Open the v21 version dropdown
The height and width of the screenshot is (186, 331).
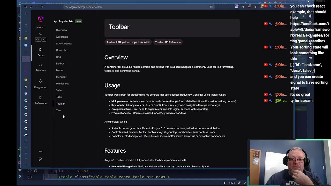40,27
